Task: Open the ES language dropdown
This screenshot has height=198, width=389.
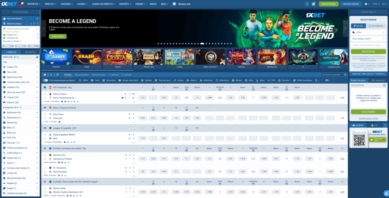Action: pos(384,4)
